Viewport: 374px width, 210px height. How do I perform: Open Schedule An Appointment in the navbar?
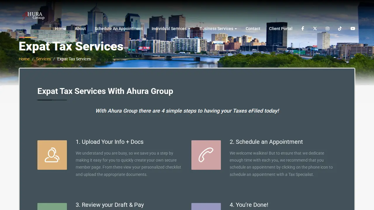119,29
